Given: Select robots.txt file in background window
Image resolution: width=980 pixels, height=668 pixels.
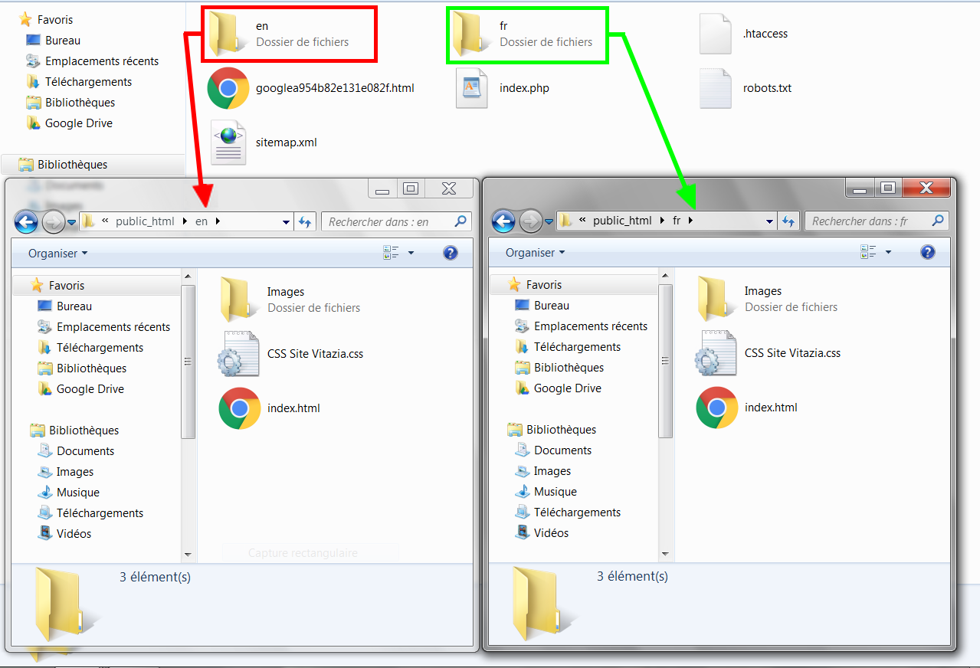Looking at the screenshot, I should (x=746, y=88).
